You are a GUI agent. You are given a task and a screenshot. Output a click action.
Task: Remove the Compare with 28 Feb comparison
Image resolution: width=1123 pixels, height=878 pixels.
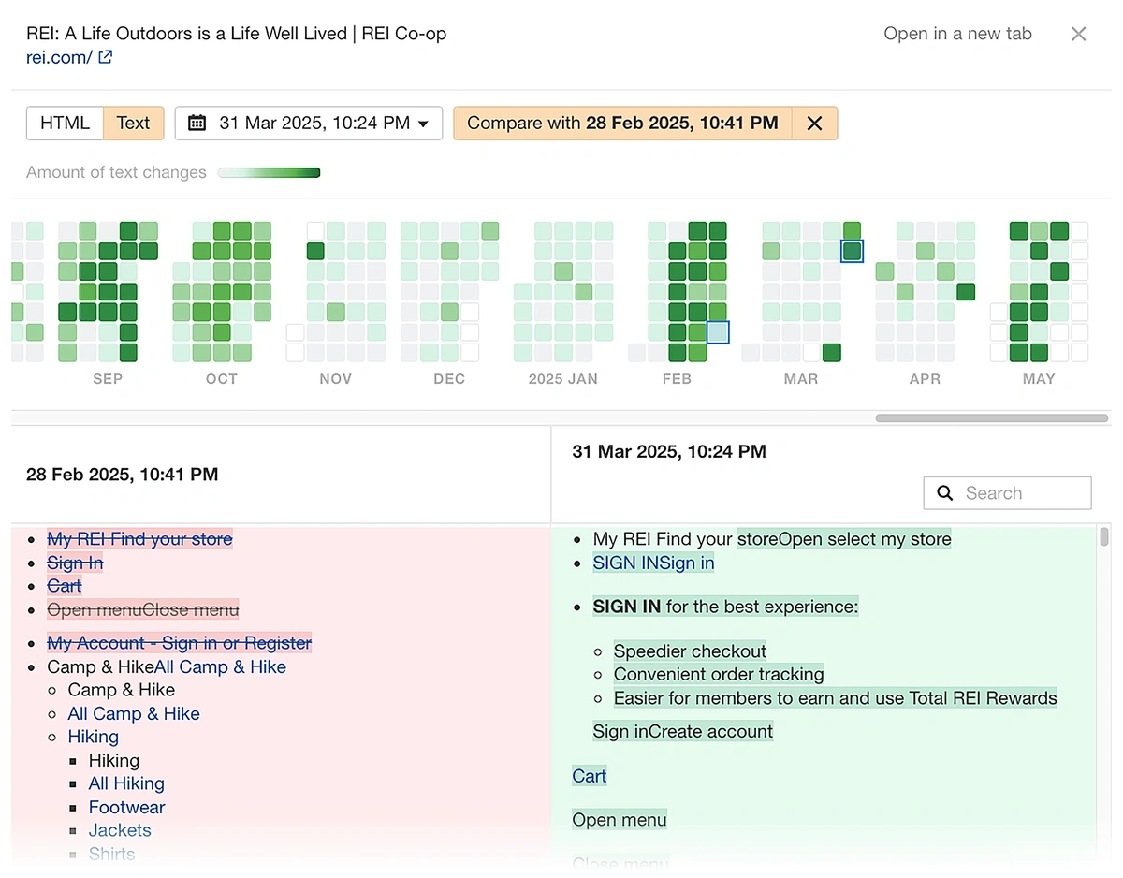click(814, 123)
